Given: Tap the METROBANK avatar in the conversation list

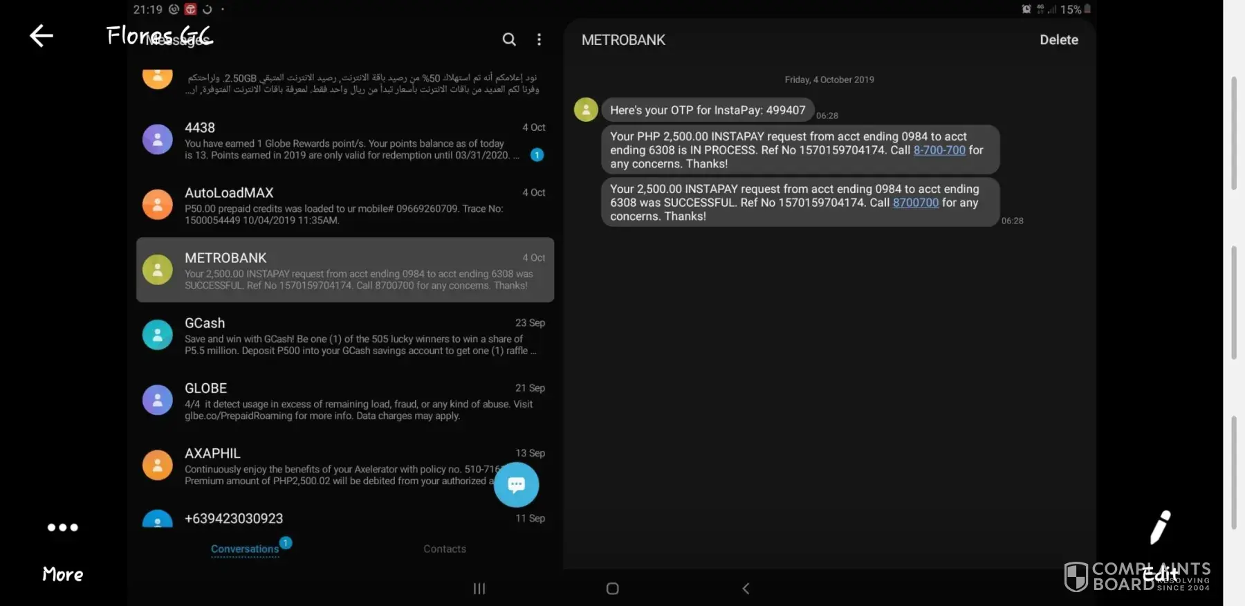Looking at the screenshot, I should tap(158, 270).
